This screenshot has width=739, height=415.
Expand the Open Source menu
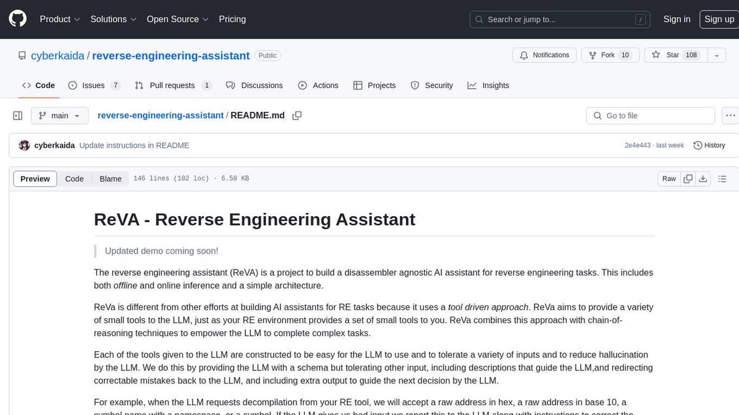coord(177,19)
